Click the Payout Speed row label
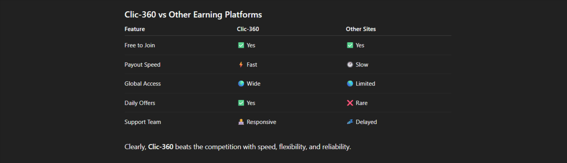 pos(142,65)
